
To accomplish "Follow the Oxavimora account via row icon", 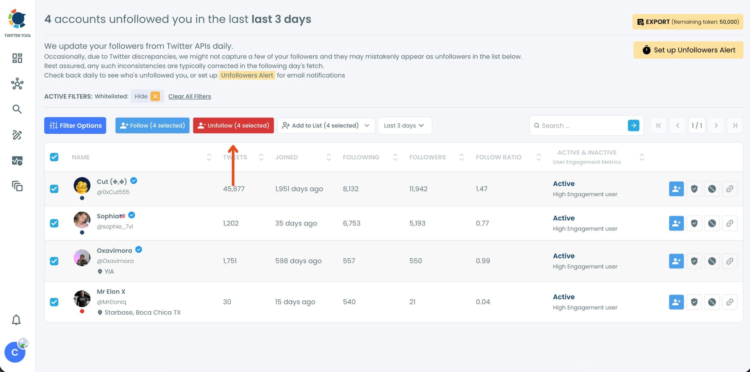I will click(x=676, y=261).
